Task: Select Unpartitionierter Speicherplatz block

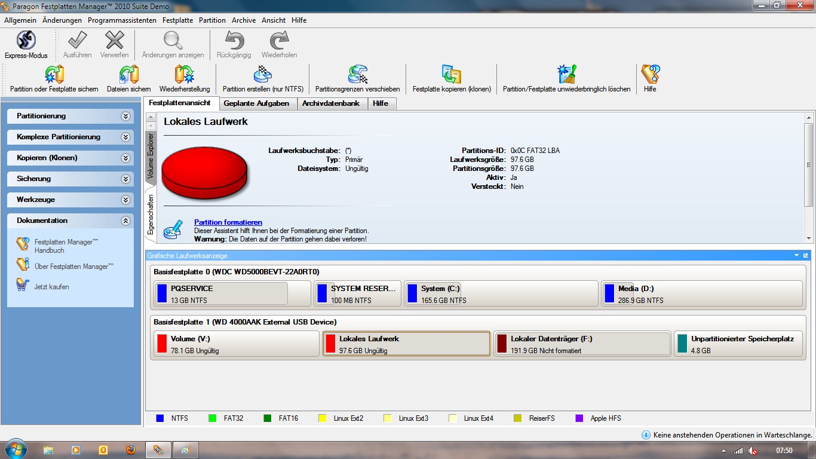Action: pos(738,344)
